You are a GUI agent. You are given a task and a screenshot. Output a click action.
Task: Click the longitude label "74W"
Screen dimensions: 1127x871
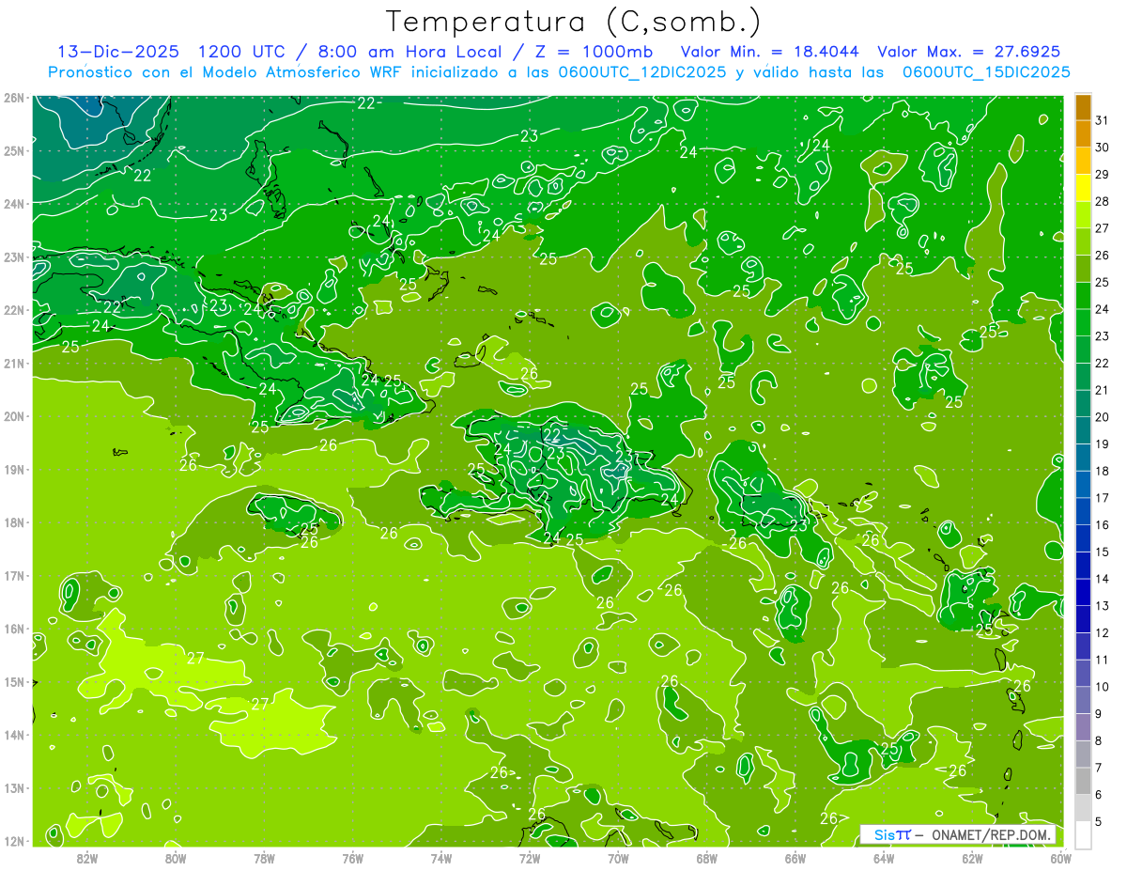pos(441,858)
